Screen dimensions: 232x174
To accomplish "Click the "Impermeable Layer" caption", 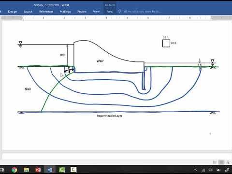I will (110, 116).
